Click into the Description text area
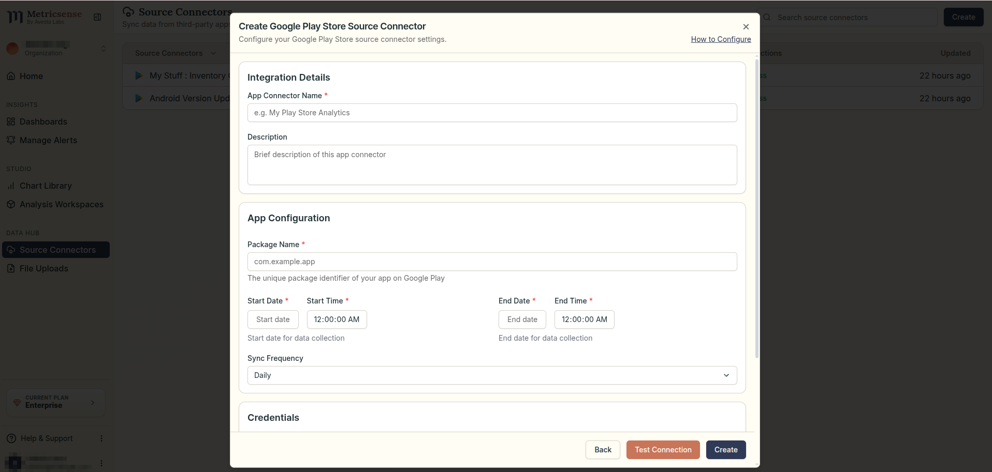 click(492, 165)
